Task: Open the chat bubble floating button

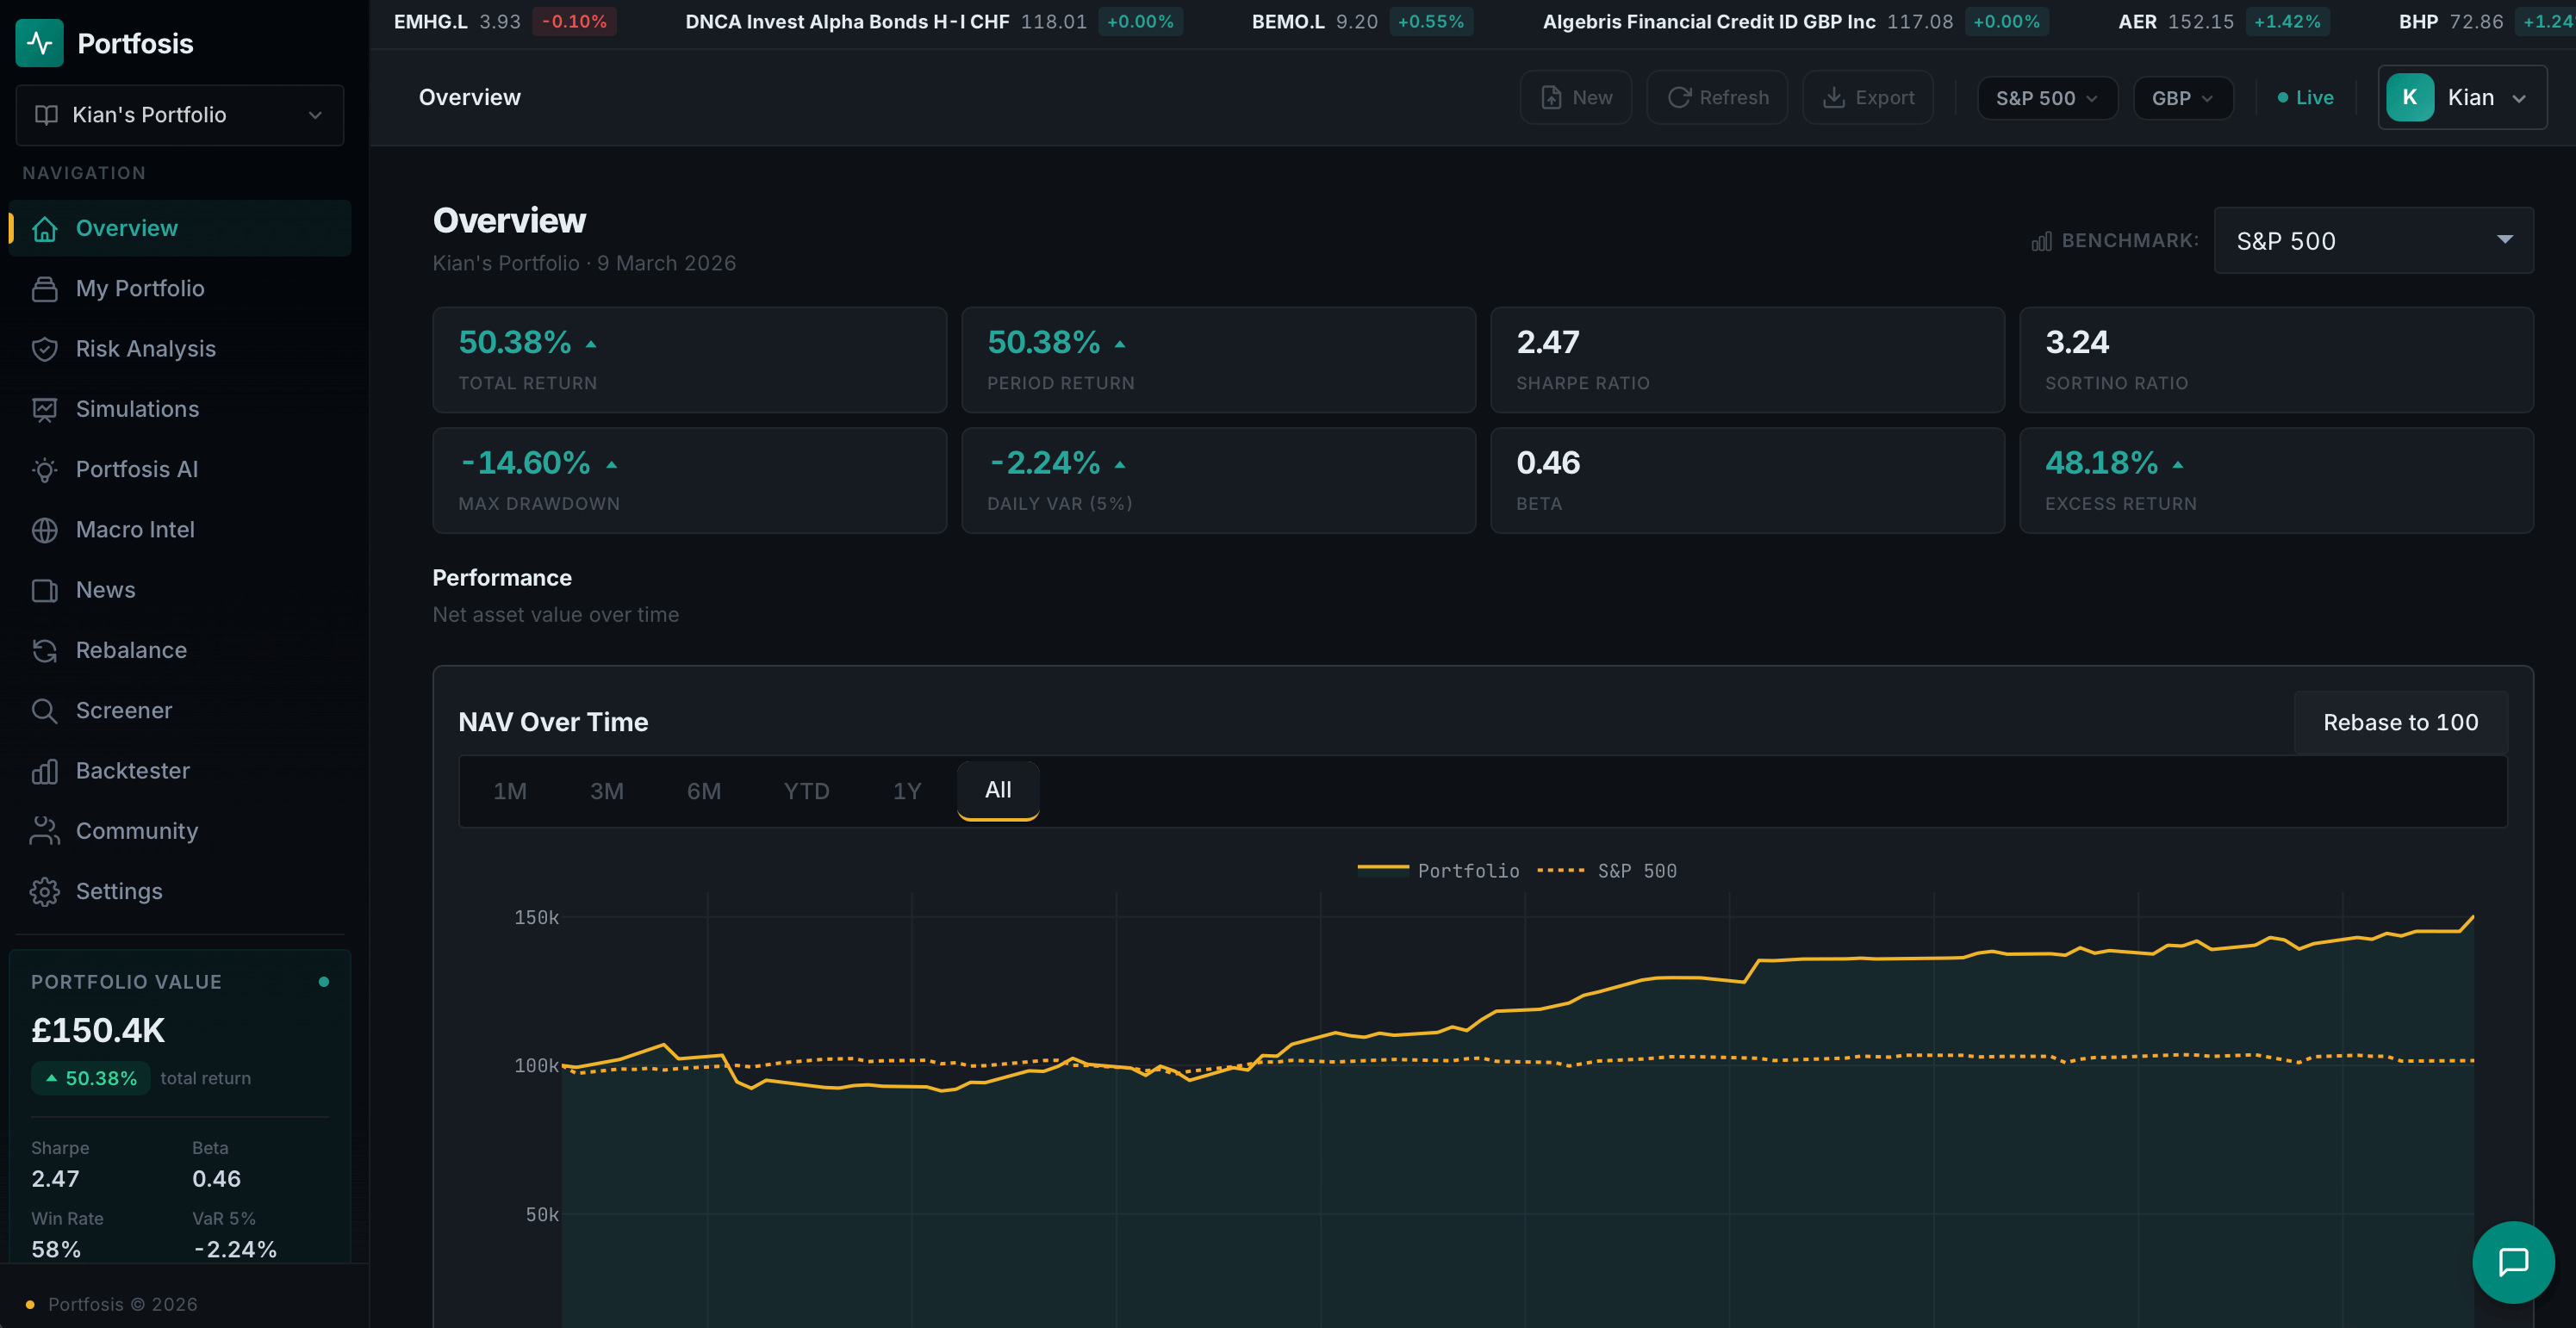Action: [x=2512, y=1262]
